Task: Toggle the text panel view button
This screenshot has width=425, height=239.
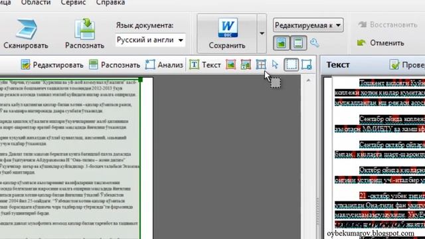Action: pos(298,42)
